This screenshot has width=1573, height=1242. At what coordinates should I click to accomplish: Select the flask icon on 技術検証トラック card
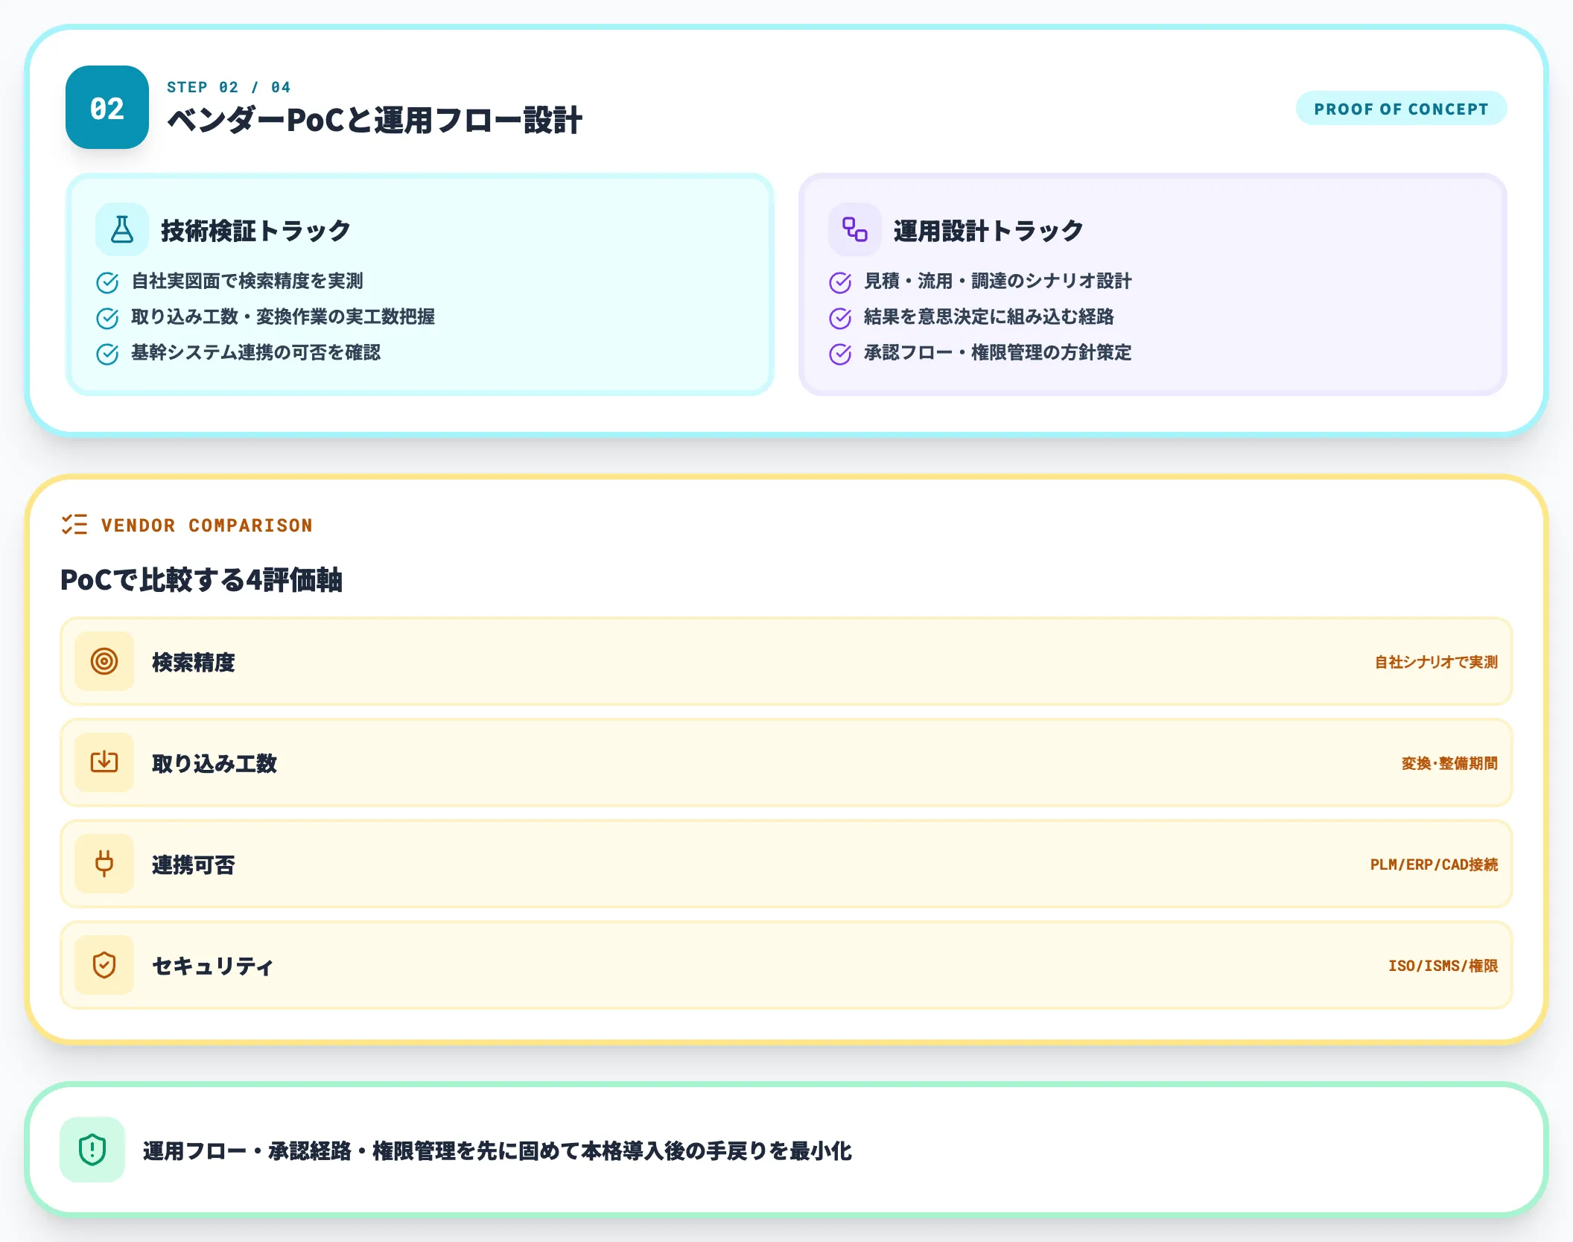point(121,229)
